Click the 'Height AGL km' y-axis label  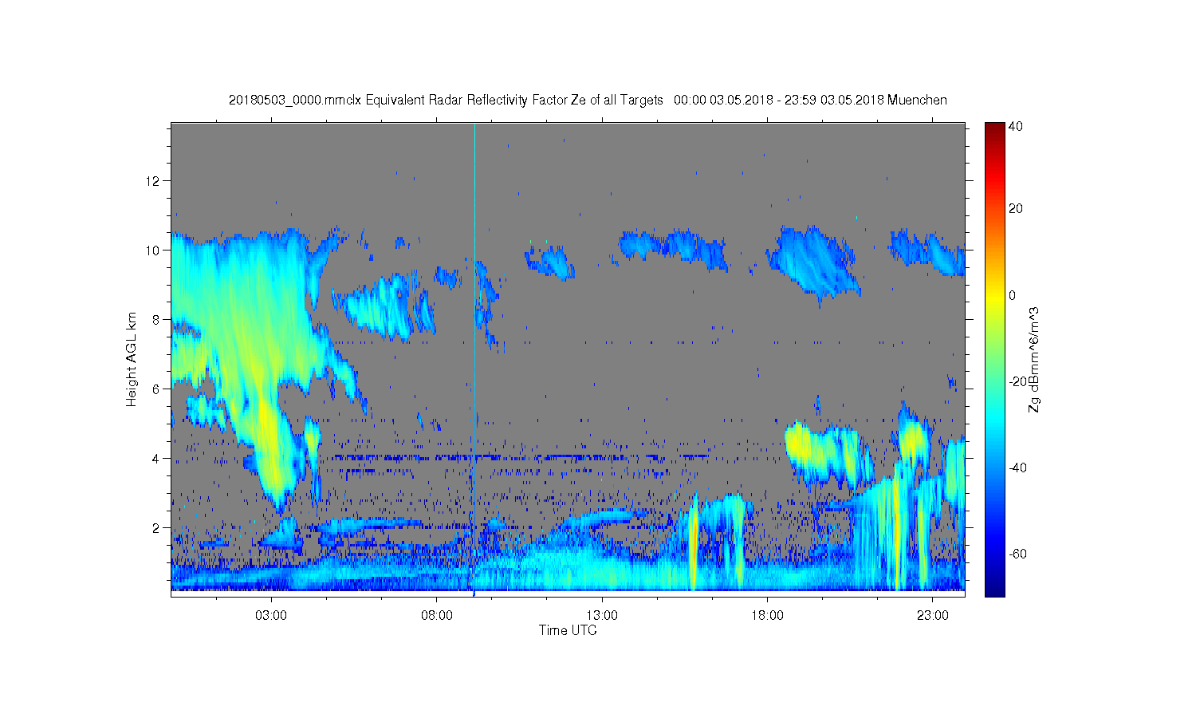131,359
